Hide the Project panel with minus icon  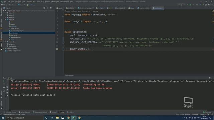[53, 8]
